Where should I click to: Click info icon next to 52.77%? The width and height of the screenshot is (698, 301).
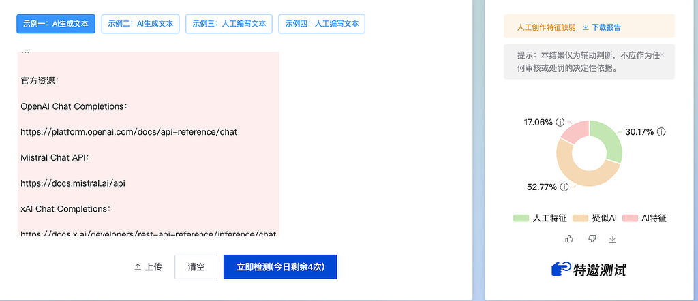564,187
